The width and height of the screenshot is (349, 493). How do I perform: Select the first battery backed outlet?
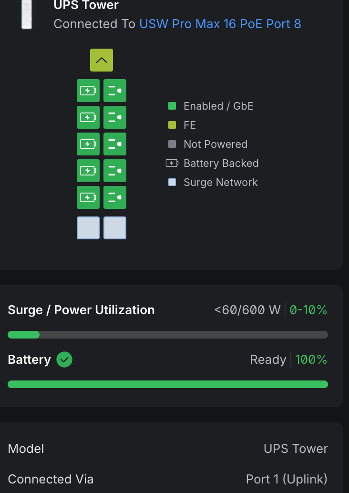[x=88, y=91]
